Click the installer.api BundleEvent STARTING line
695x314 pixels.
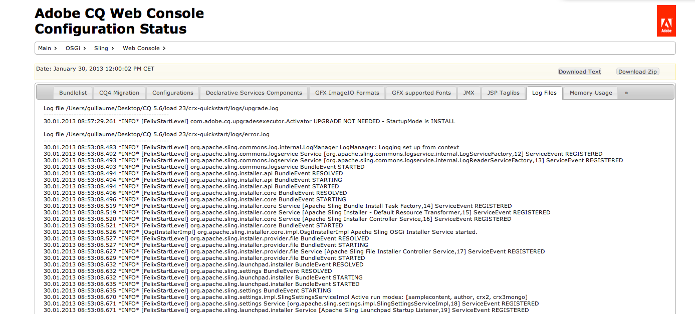tap(193, 180)
